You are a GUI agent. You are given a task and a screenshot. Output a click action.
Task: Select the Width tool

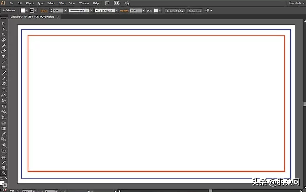pos(3,101)
